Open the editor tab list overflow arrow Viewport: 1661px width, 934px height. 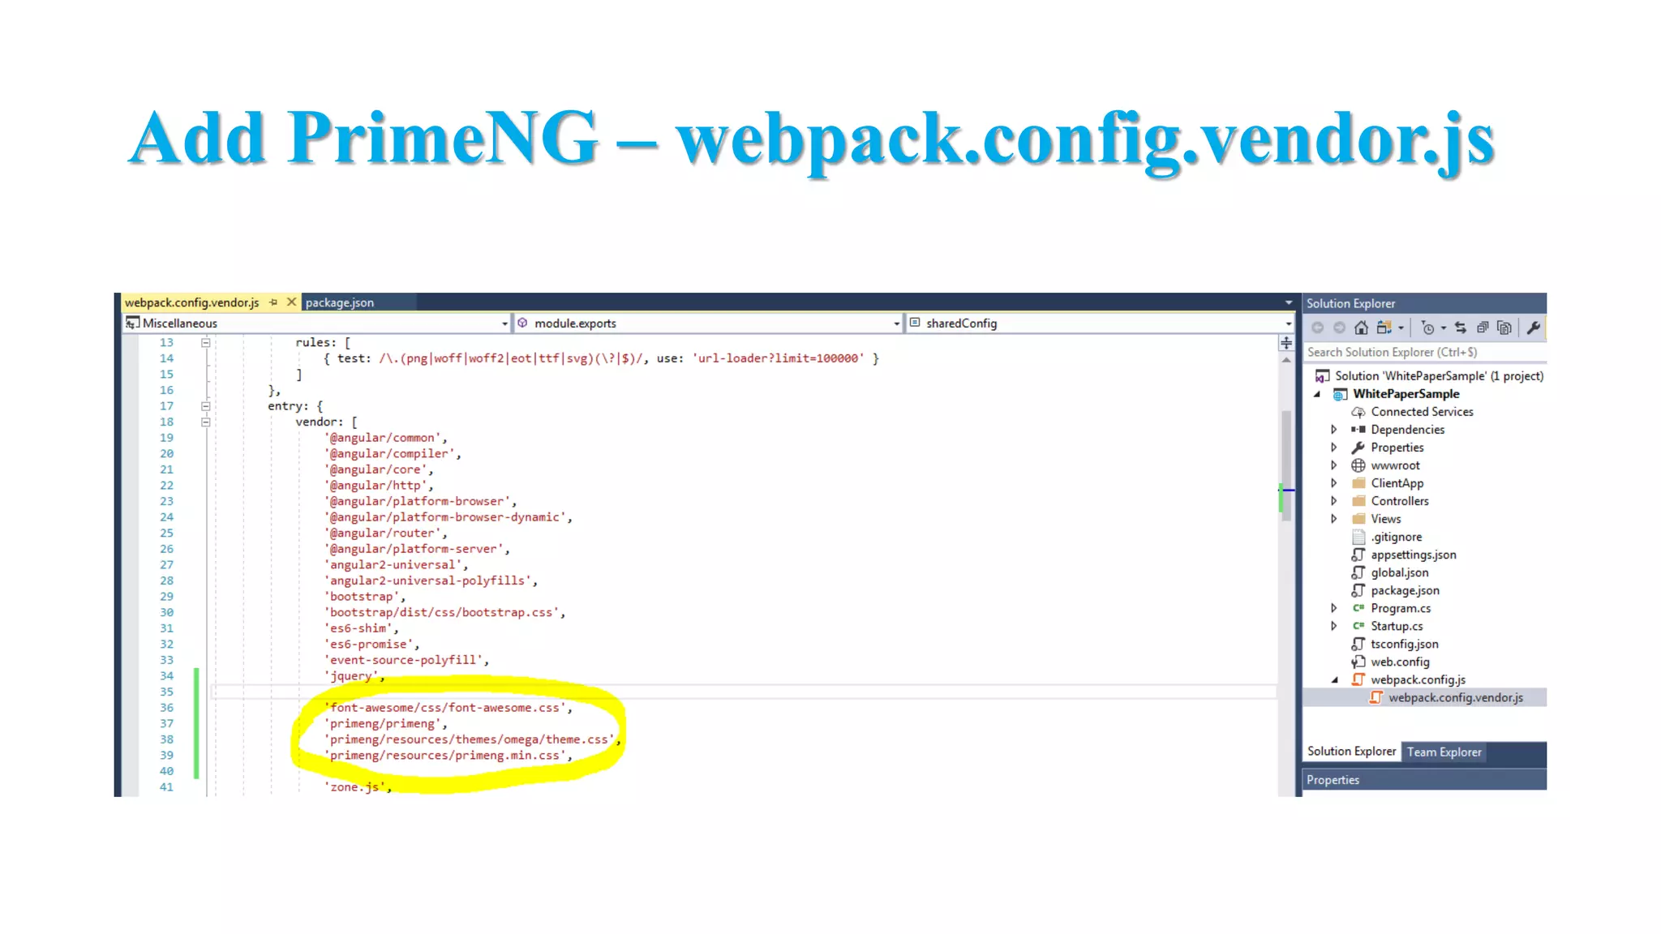point(1288,302)
